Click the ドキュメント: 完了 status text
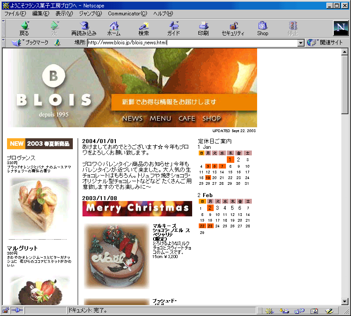Image resolution: width=351 pixels, height=316 pixels. [x=87, y=310]
